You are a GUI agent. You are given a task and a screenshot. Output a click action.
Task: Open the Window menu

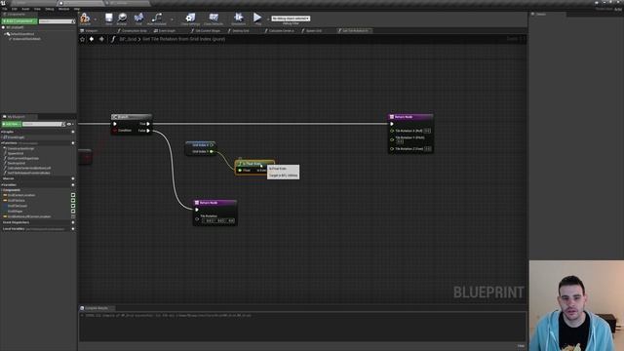pyautogui.click(x=63, y=9)
